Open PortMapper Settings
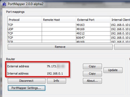 pyautogui.click(x=26, y=88)
